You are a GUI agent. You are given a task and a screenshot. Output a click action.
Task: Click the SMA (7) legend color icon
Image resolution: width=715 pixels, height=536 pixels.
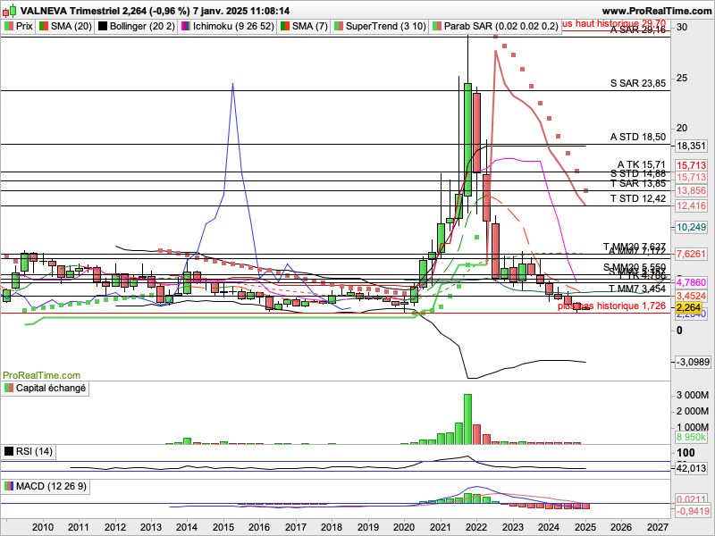[284, 27]
